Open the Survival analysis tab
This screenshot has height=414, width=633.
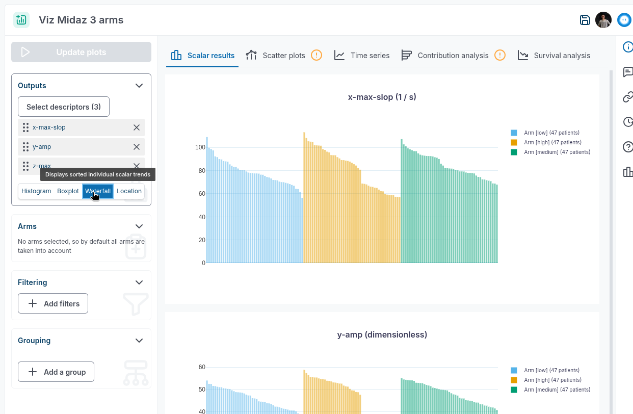(x=554, y=56)
